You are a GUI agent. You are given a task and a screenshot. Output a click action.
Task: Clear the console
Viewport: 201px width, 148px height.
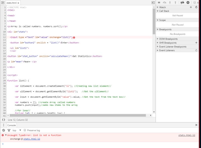[3, 130]
